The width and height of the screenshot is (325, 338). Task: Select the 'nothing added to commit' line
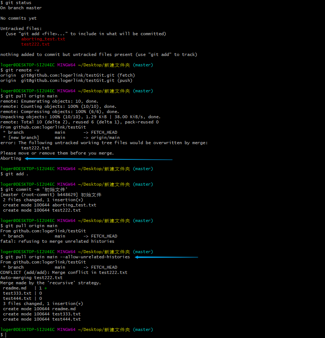tap(99, 54)
